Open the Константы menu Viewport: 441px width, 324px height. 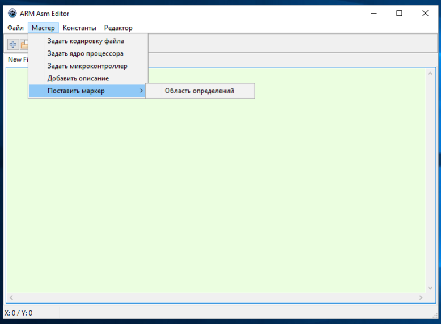tap(79, 28)
